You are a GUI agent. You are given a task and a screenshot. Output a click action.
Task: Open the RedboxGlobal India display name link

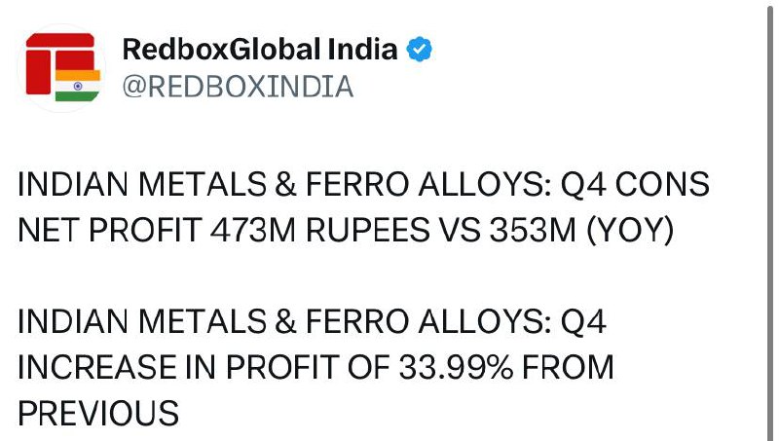260,50
